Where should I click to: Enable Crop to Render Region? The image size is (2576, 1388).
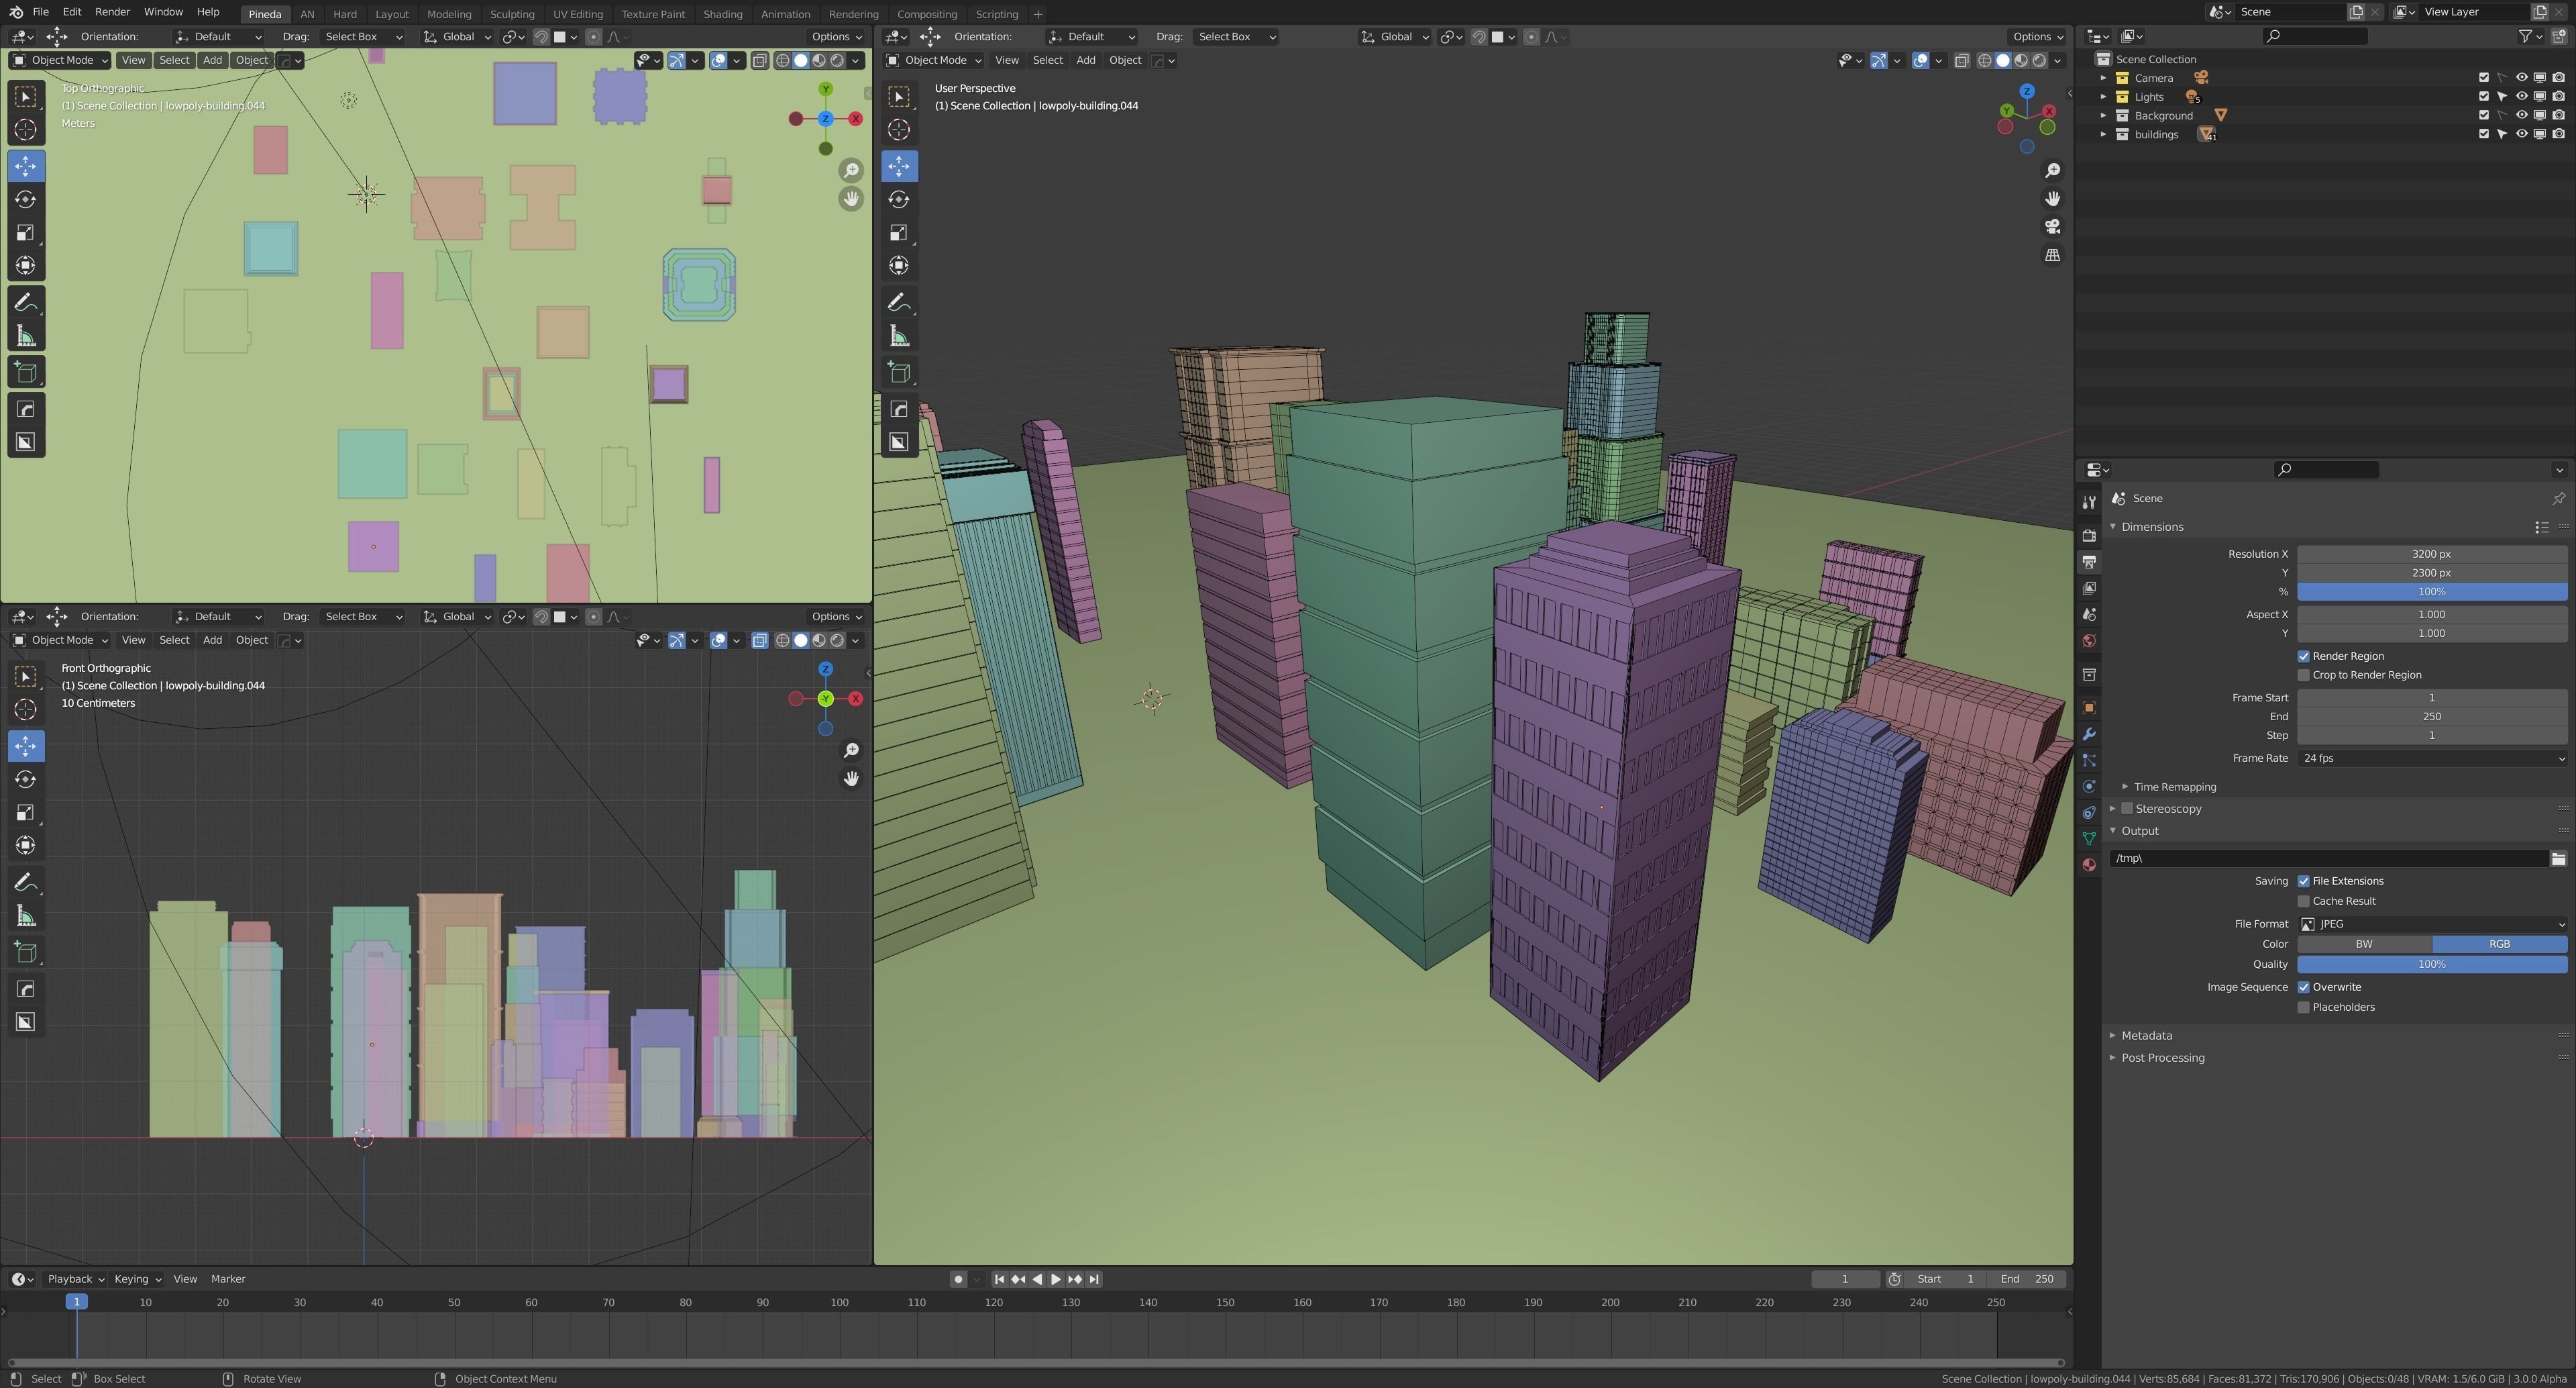click(x=2304, y=675)
